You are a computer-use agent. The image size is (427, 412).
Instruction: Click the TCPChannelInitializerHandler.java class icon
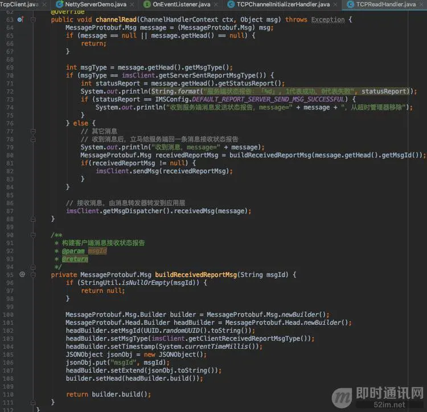[231, 4]
